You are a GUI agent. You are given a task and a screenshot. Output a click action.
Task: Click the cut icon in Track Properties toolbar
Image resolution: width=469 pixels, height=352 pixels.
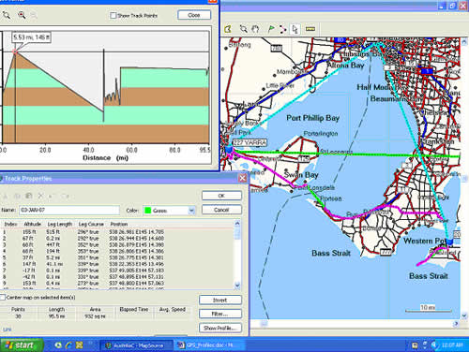(x=6, y=196)
